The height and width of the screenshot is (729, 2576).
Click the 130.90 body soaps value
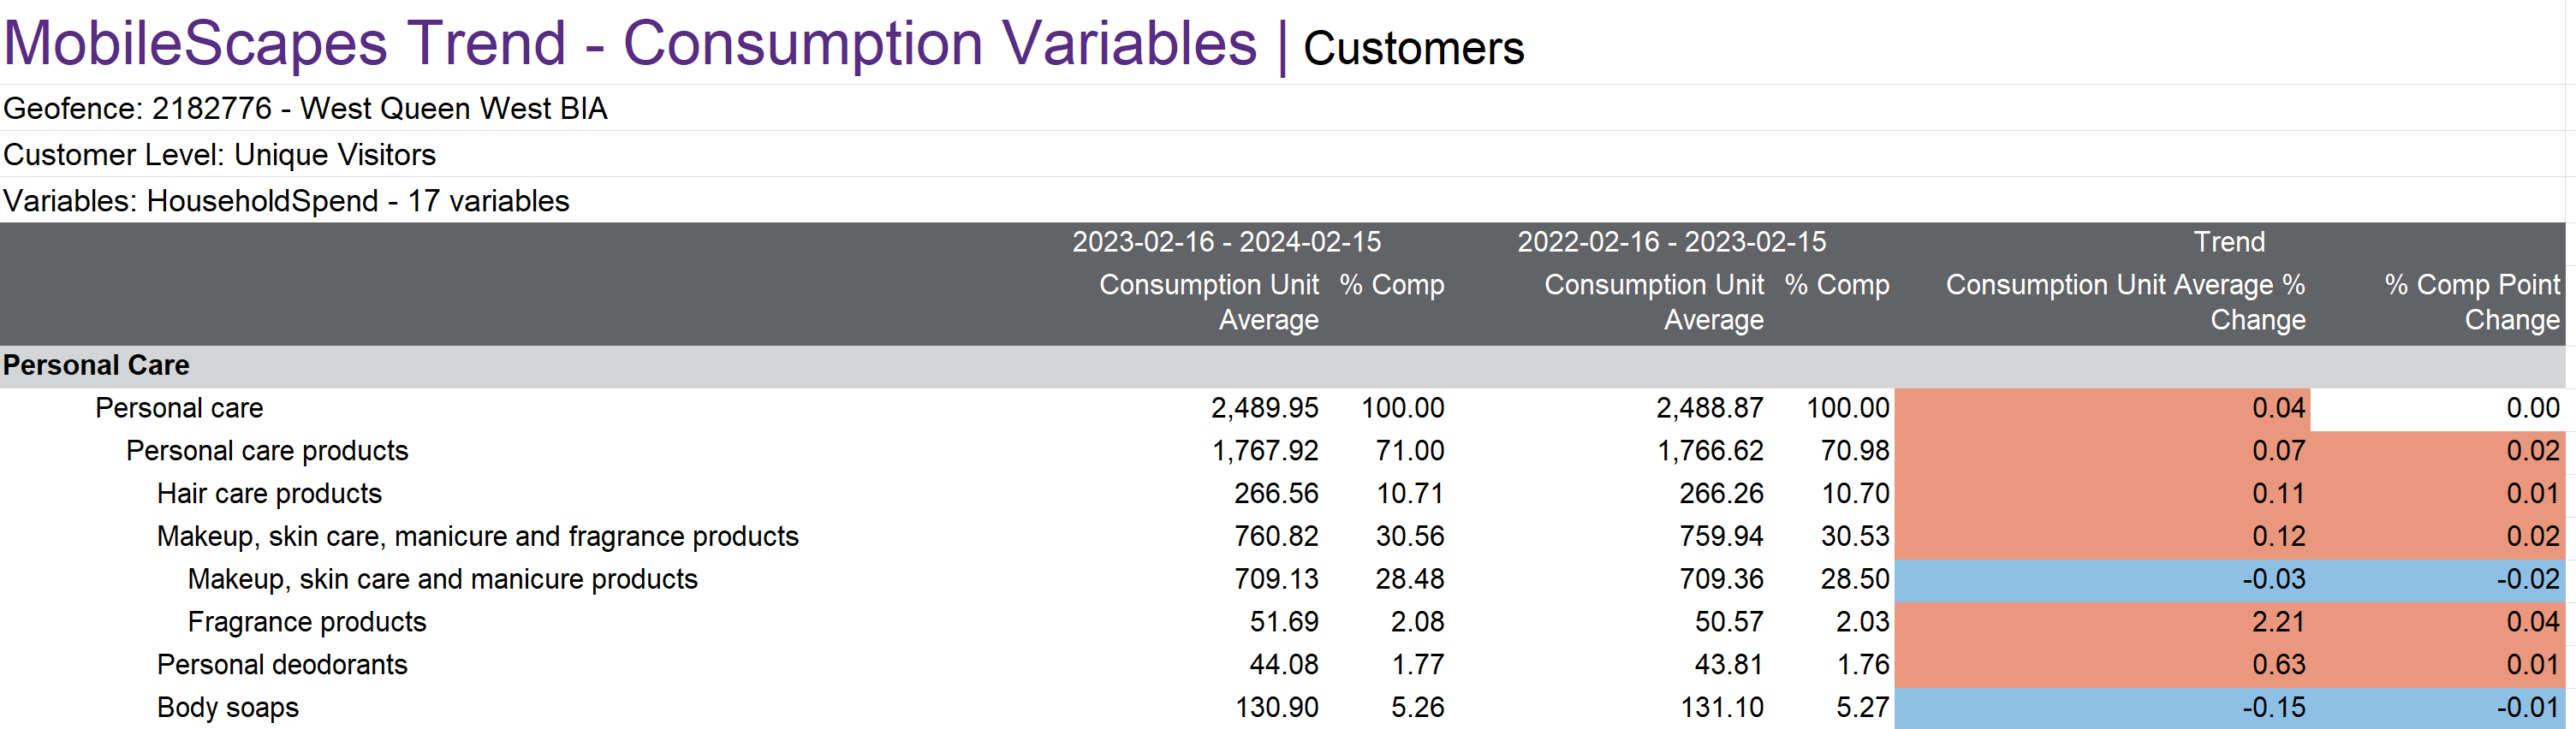point(1277,708)
